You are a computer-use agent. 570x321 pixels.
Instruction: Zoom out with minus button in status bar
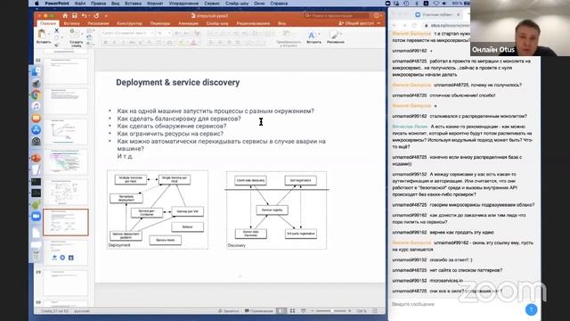[313, 311]
